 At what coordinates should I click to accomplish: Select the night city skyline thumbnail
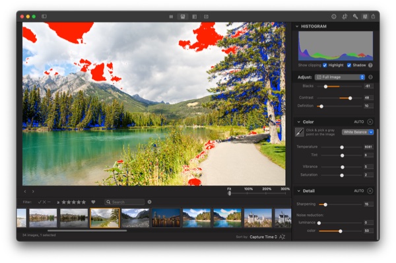(166, 217)
